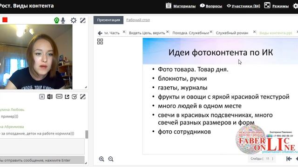This screenshot has height=167, width=298.
Task: Toggle the green webcam icon
Action: [56, 20]
